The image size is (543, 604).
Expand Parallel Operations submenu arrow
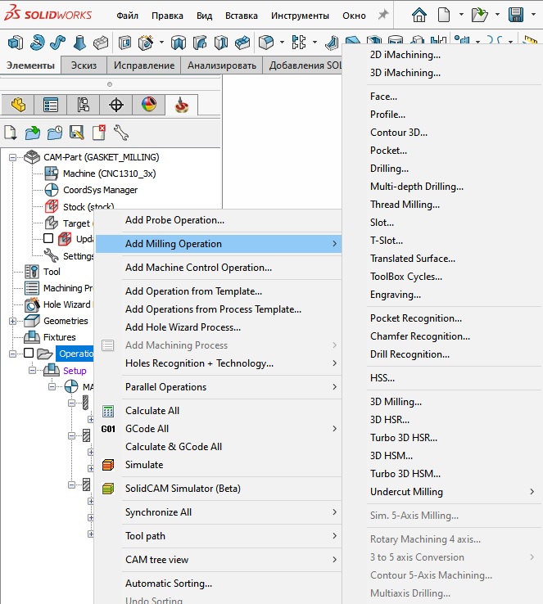(x=334, y=387)
